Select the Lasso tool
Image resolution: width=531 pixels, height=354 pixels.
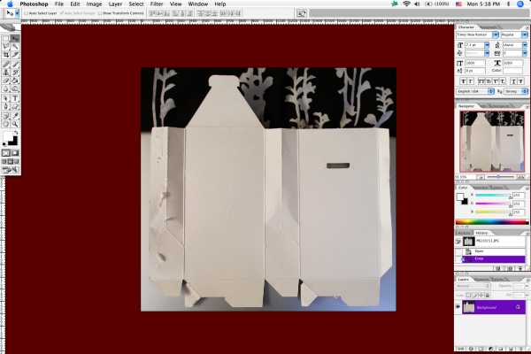pos(6,47)
